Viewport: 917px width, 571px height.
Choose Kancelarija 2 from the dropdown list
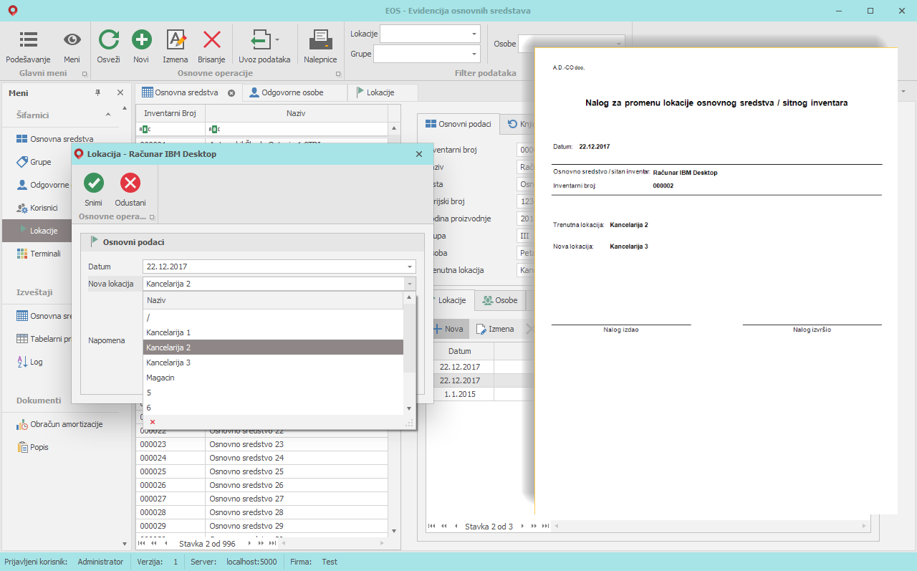pos(273,347)
